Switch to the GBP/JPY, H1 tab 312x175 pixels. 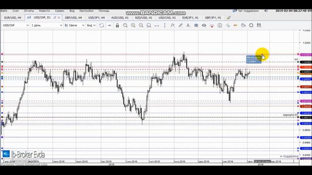213,17
